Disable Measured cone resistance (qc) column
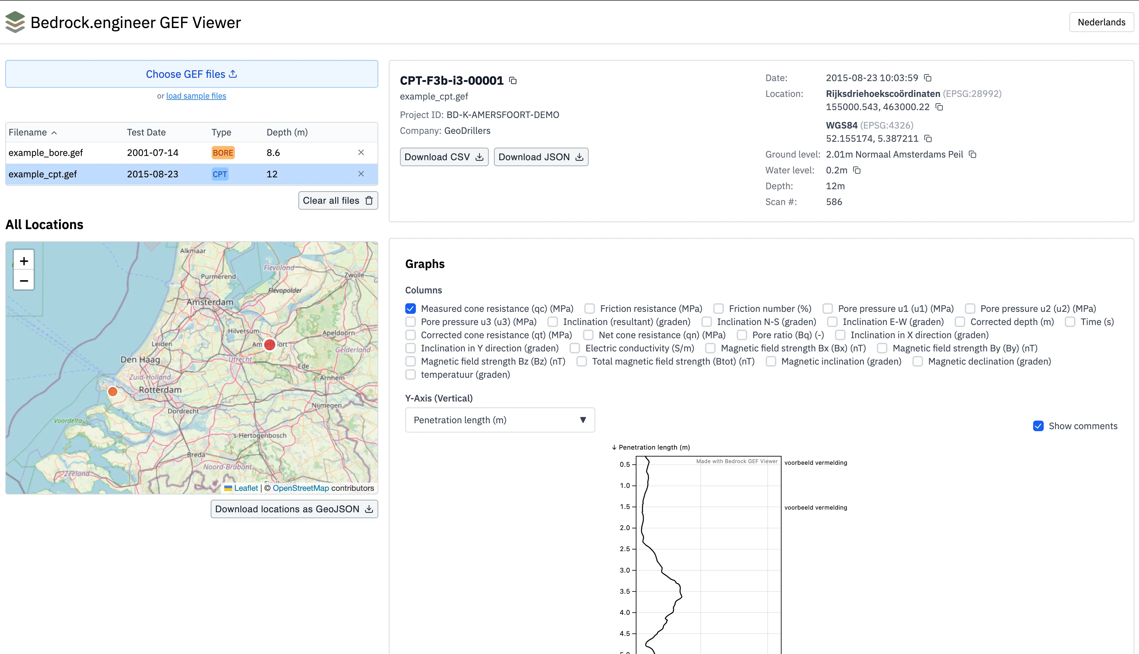 pos(410,309)
